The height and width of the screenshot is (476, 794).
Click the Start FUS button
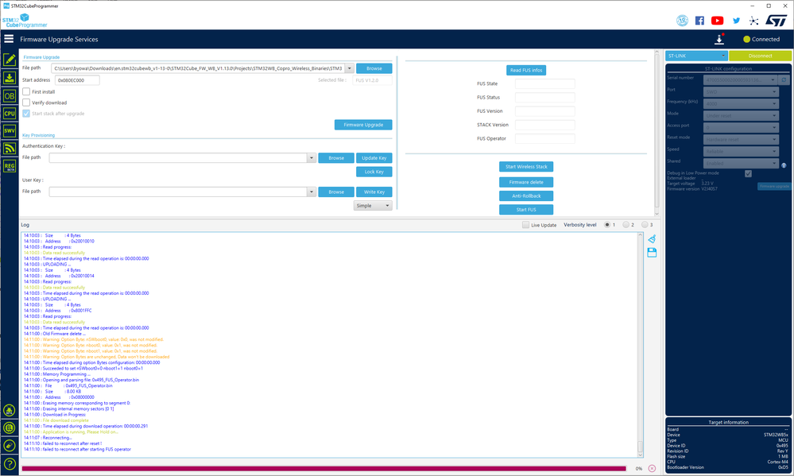click(x=526, y=210)
